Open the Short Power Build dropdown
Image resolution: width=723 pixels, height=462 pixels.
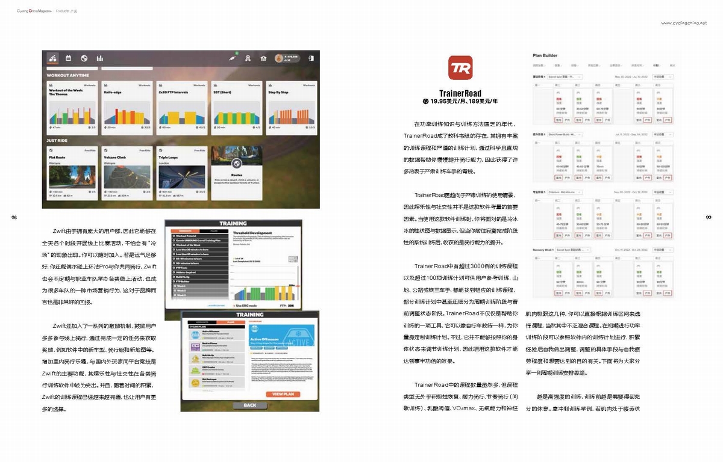click(x=565, y=134)
